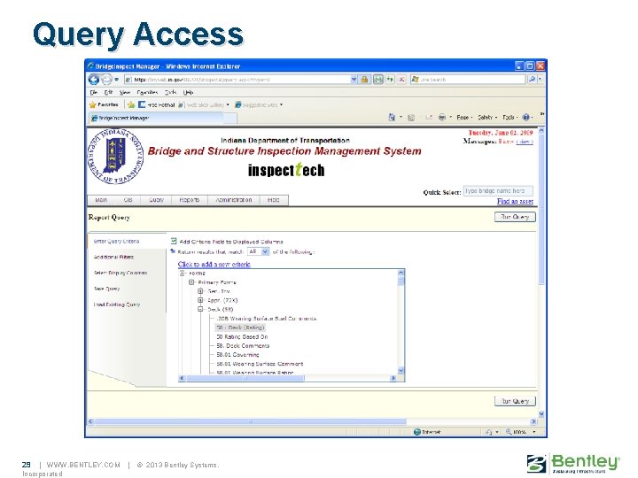The height and width of the screenshot is (478, 638).
Task: Collapse the Primary Forms tree node
Action: (x=191, y=282)
